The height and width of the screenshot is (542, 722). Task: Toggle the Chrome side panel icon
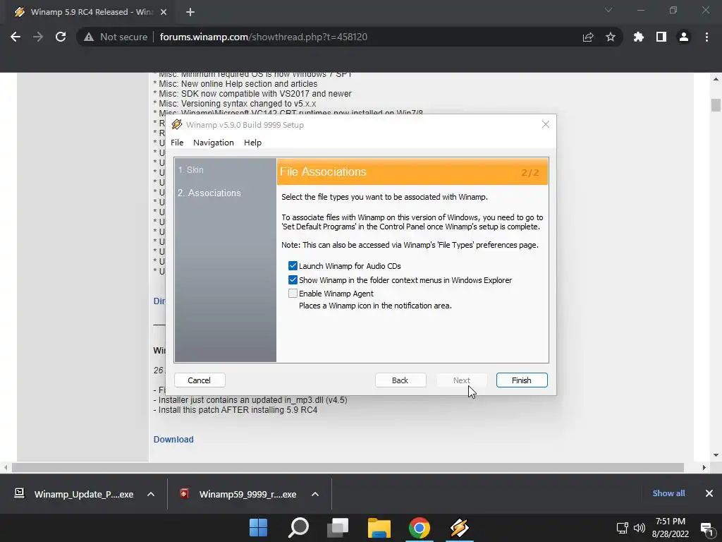tap(661, 37)
